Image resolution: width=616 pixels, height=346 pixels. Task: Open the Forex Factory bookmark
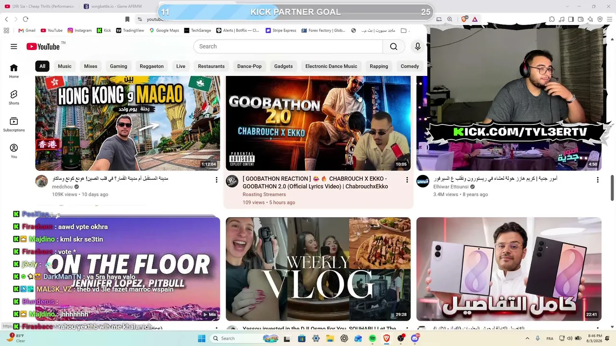tap(324, 30)
